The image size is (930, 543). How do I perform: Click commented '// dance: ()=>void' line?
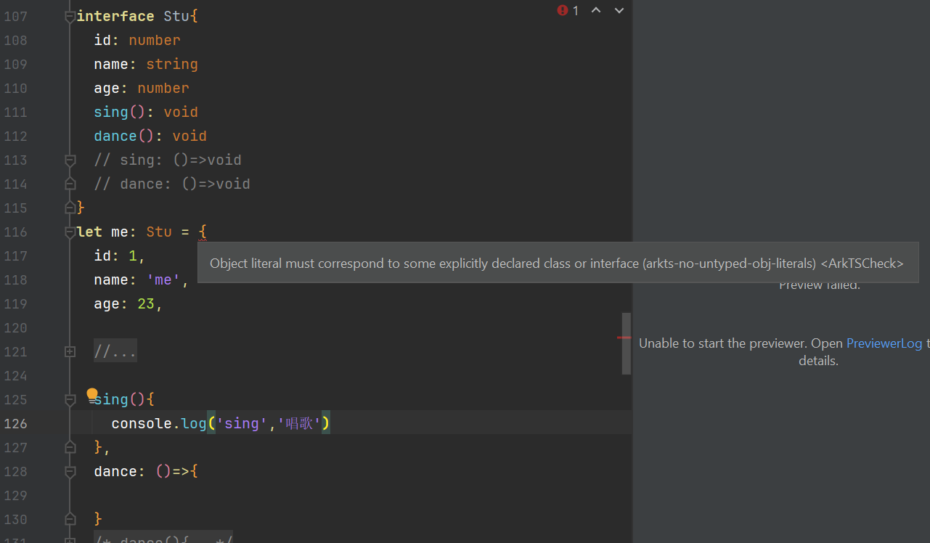click(172, 184)
